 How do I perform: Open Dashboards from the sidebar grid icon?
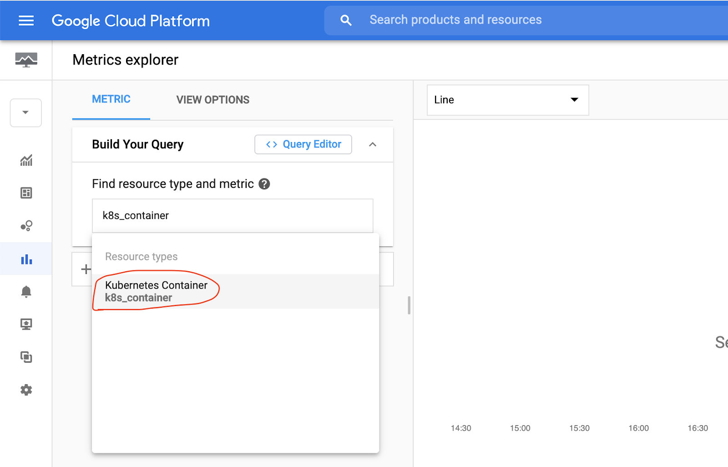[26, 193]
